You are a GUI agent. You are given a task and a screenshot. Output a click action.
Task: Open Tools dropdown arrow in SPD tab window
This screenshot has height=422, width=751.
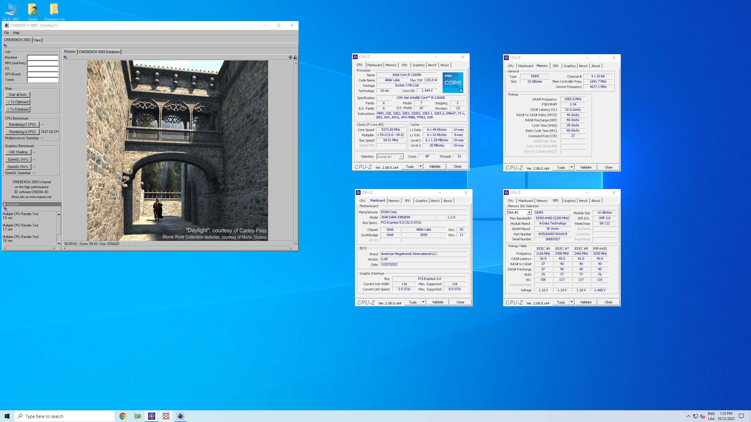pyautogui.click(x=571, y=302)
